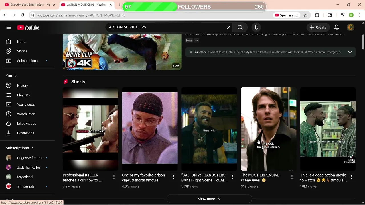Expand the You section
The width and height of the screenshot is (365, 205).
pos(11,76)
